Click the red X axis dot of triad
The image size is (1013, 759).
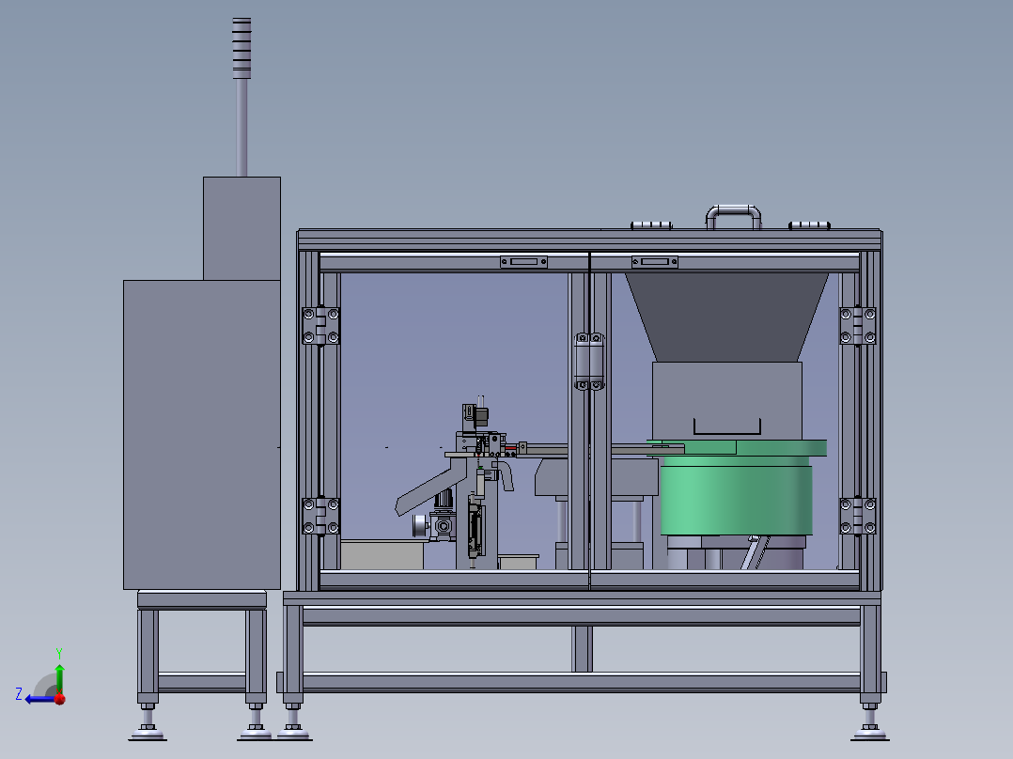click(x=60, y=699)
